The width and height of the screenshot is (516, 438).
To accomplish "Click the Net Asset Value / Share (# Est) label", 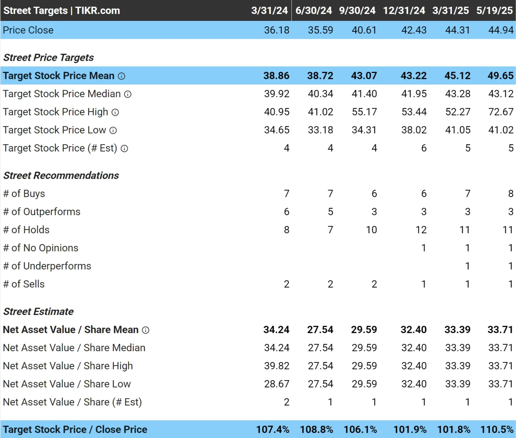I will coord(72,402).
